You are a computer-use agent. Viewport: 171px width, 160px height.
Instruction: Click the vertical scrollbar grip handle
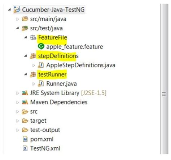point(164,94)
